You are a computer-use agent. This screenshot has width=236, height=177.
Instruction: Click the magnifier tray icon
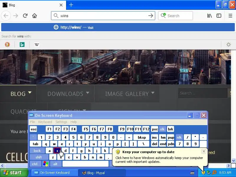[x=214, y=173]
